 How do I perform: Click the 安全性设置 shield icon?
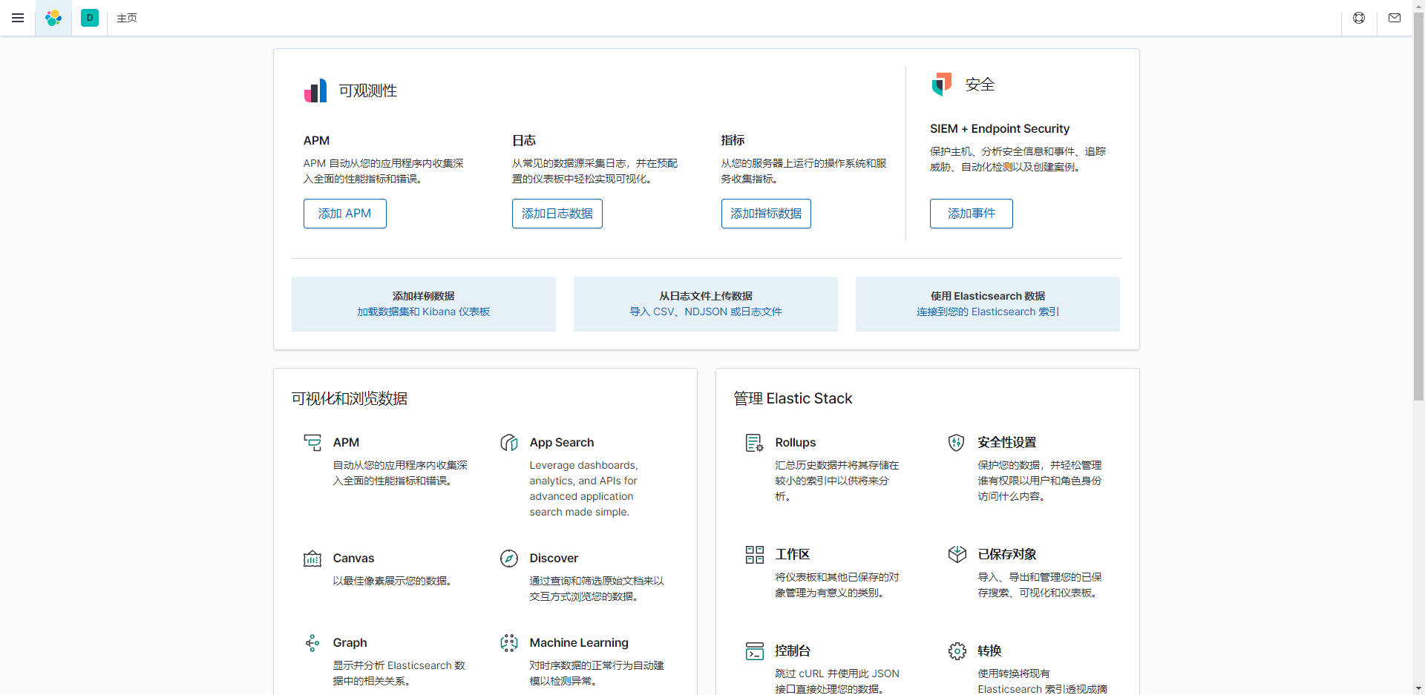tap(957, 443)
